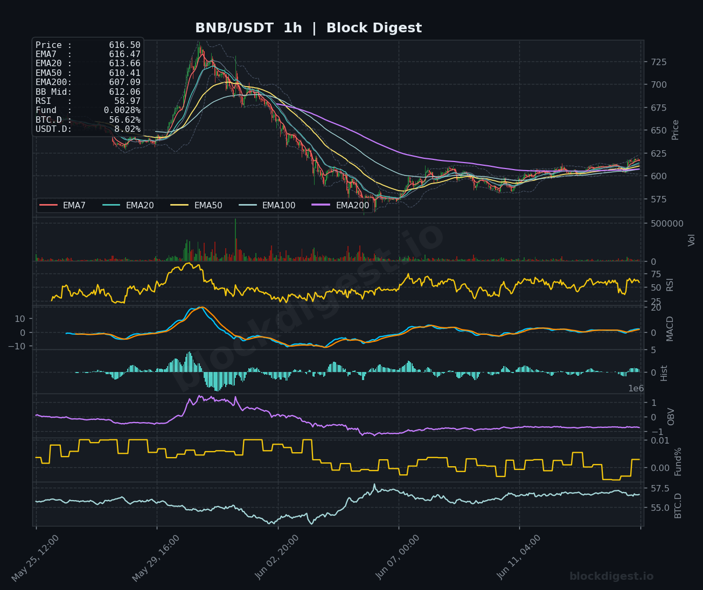Screen dimensions: 703x590
Task: Click the 500000 volume axis tick
Action: pos(667,223)
